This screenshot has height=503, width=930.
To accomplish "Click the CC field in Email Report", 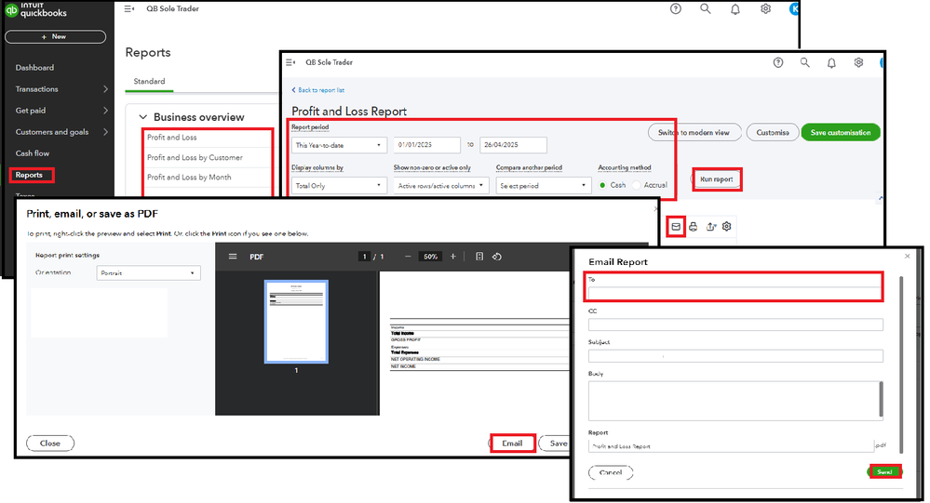I will (735, 324).
